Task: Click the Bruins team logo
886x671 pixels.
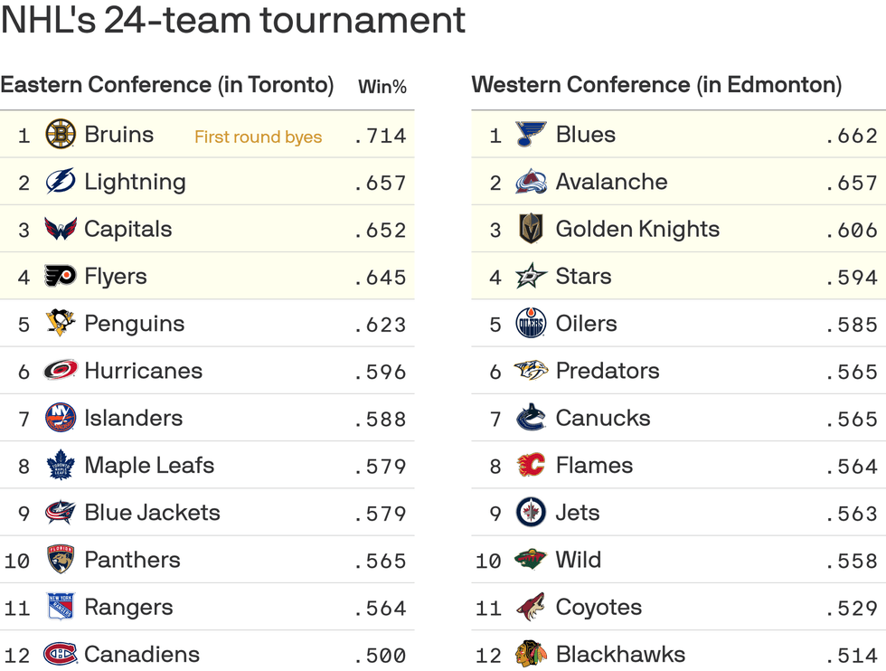Action: pos(61,135)
